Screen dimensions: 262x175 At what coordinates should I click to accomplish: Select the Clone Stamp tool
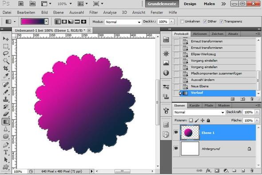pyautogui.click(x=6, y=99)
